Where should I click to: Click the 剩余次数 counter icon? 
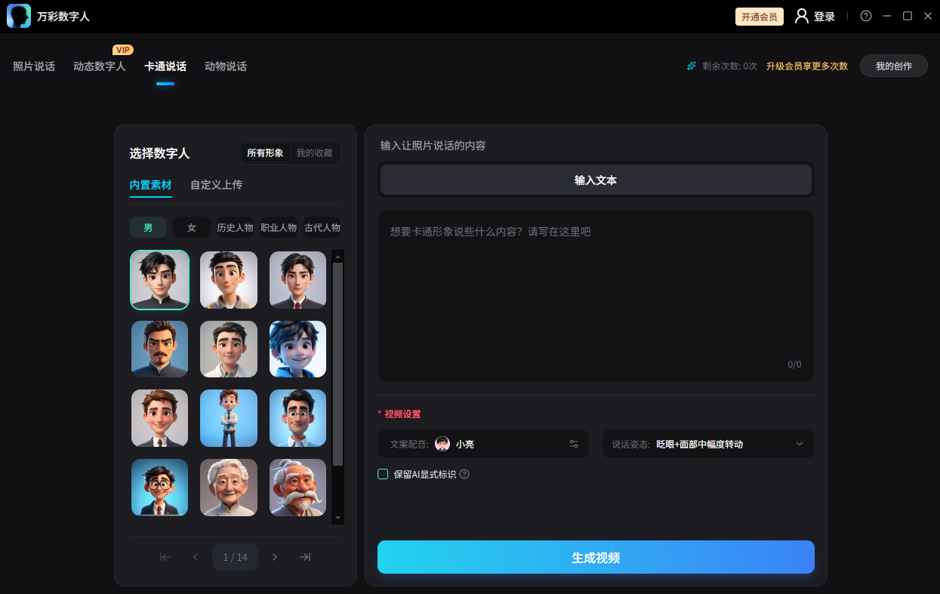pos(691,66)
